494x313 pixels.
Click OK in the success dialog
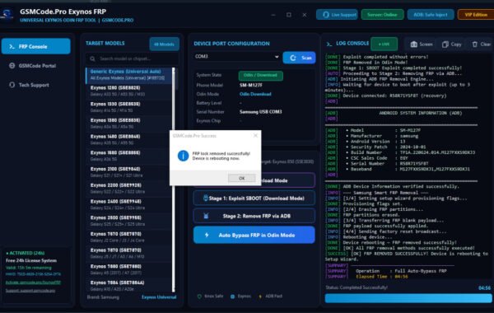(241, 178)
